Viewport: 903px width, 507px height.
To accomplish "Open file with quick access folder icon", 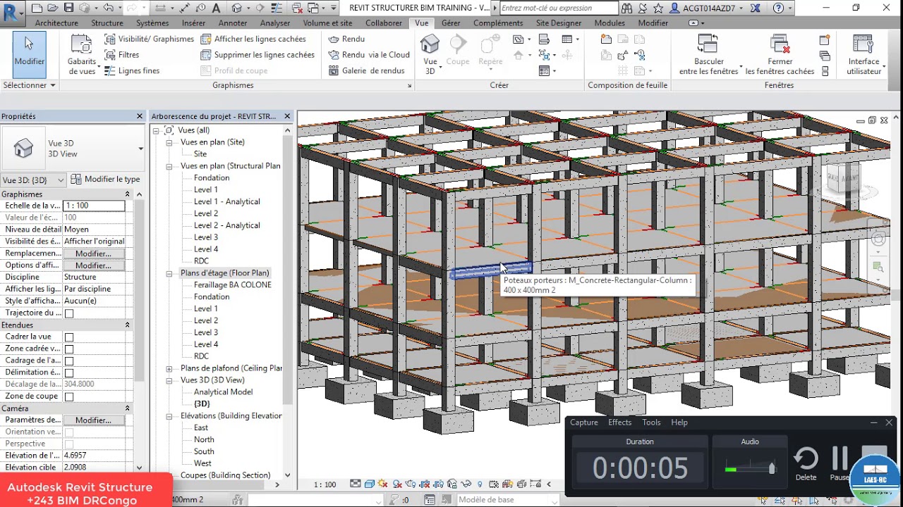I will point(53,8).
